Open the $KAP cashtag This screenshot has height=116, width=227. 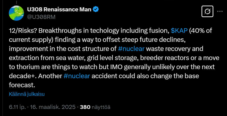[179, 31]
